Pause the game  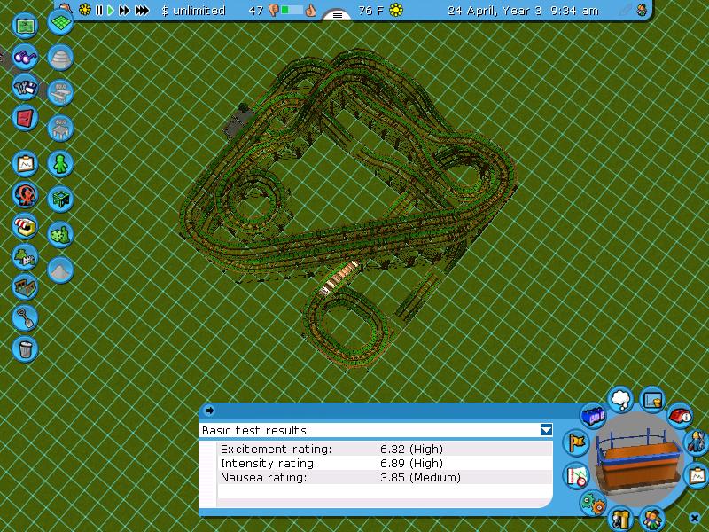[99, 10]
